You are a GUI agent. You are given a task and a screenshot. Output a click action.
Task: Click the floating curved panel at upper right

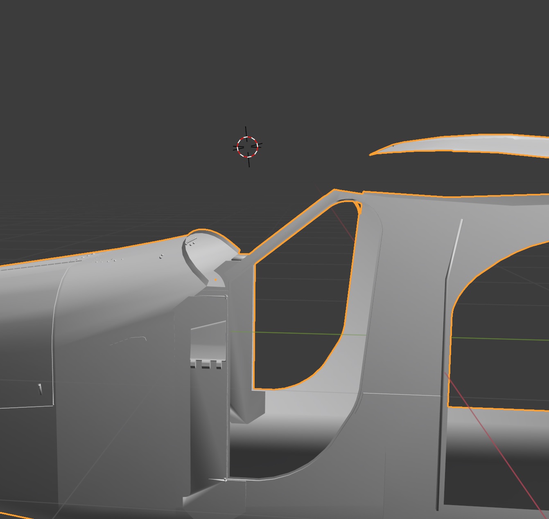pyautogui.click(x=471, y=145)
